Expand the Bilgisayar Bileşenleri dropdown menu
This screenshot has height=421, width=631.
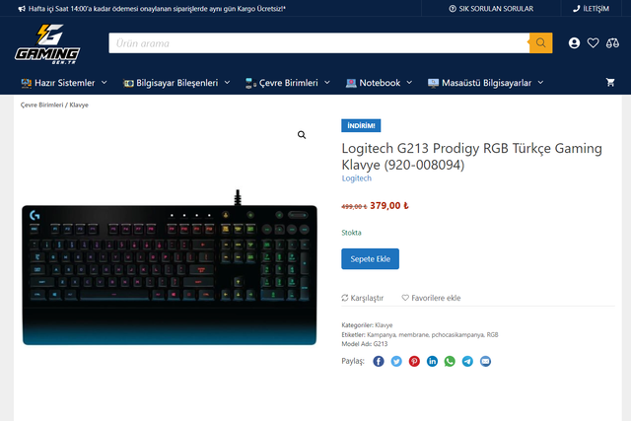[176, 83]
